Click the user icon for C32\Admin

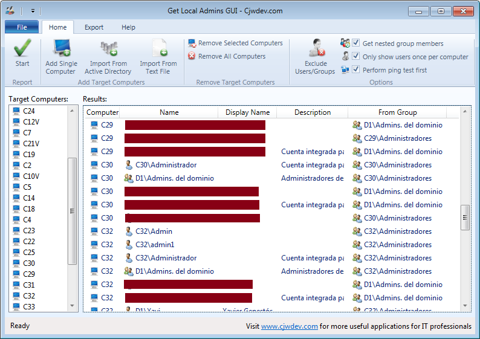click(x=129, y=231)
